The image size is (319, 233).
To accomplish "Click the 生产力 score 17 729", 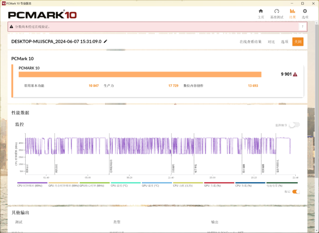I will 173,86.
